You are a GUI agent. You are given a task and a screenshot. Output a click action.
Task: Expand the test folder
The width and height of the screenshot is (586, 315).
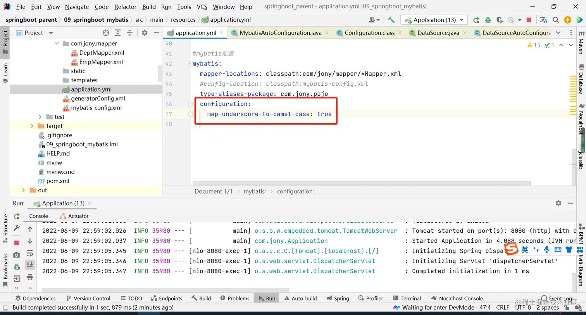40,117
